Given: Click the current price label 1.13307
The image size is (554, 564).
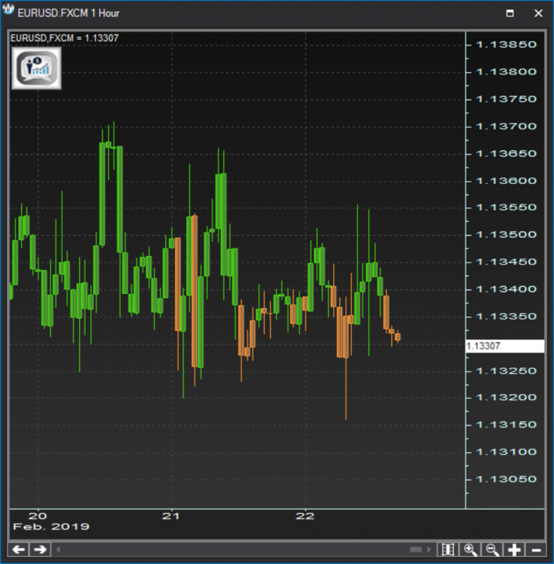Looking at the screenshot, I should pos(505,346).
